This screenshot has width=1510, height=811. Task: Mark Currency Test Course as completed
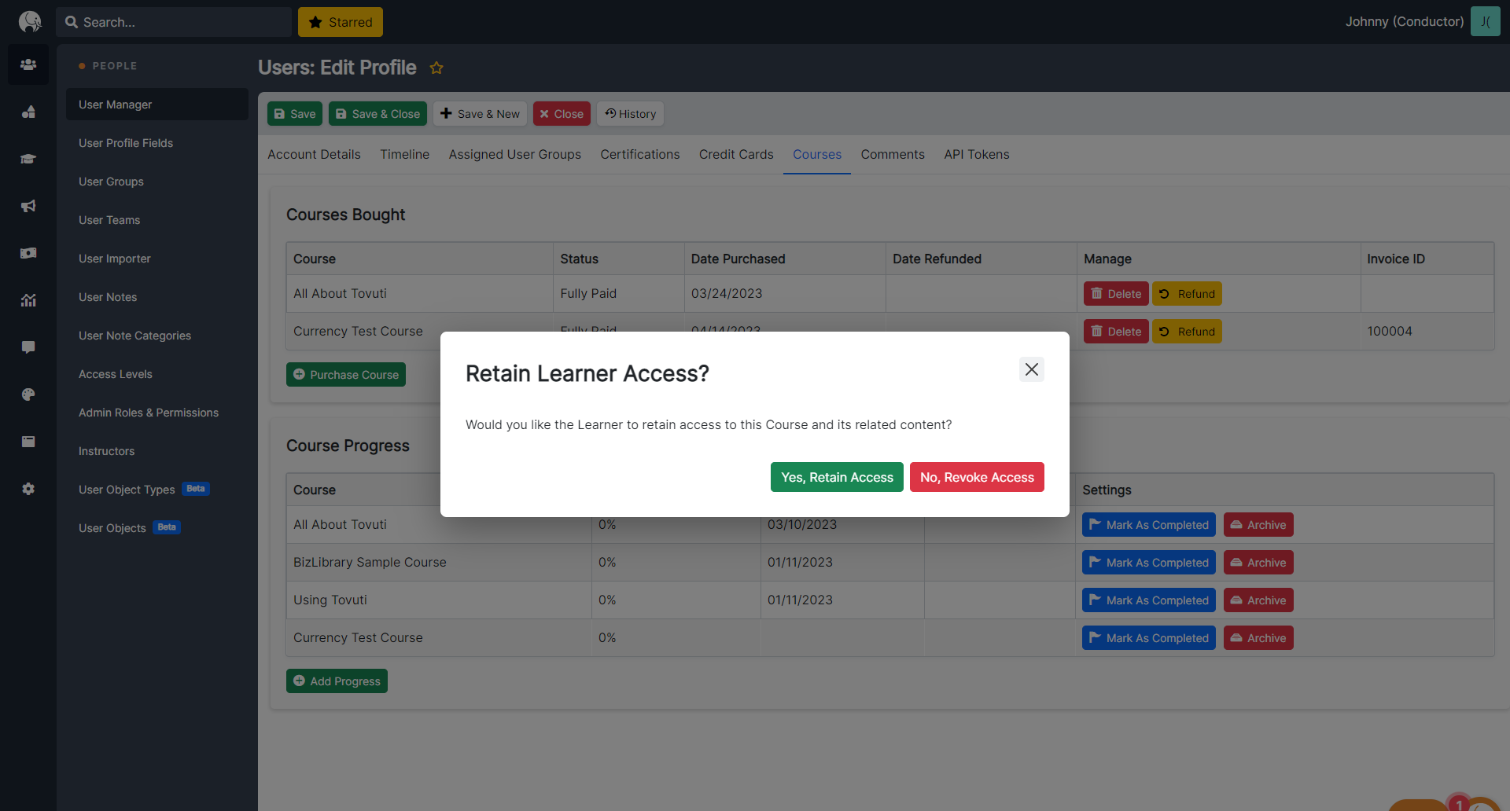(1149, 637)
